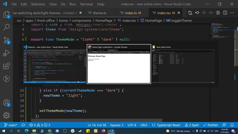Change indentation via Spaces: 2
Image resolution: width=238 pixels, height=134 pixels.
coord(117,125)
